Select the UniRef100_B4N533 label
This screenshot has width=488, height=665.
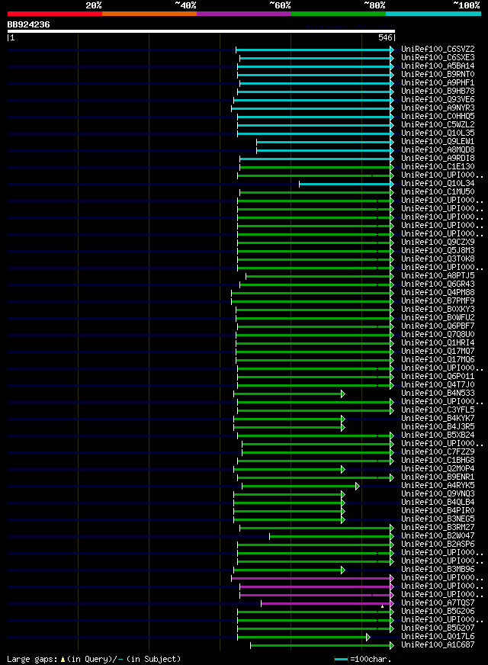click(x=438, y=394)
